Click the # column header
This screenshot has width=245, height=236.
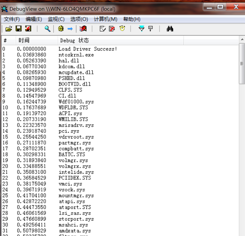coord(9,41)
